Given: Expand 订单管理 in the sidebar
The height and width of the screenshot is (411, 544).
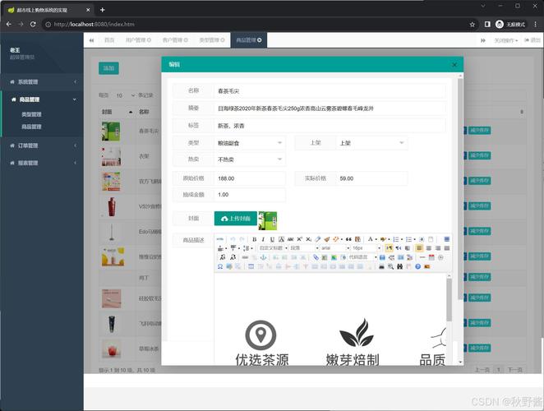Looking at the screenshot, I should coord(43,145).
